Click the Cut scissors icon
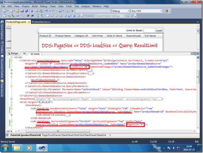203x153 pixels. pos(32,11)
